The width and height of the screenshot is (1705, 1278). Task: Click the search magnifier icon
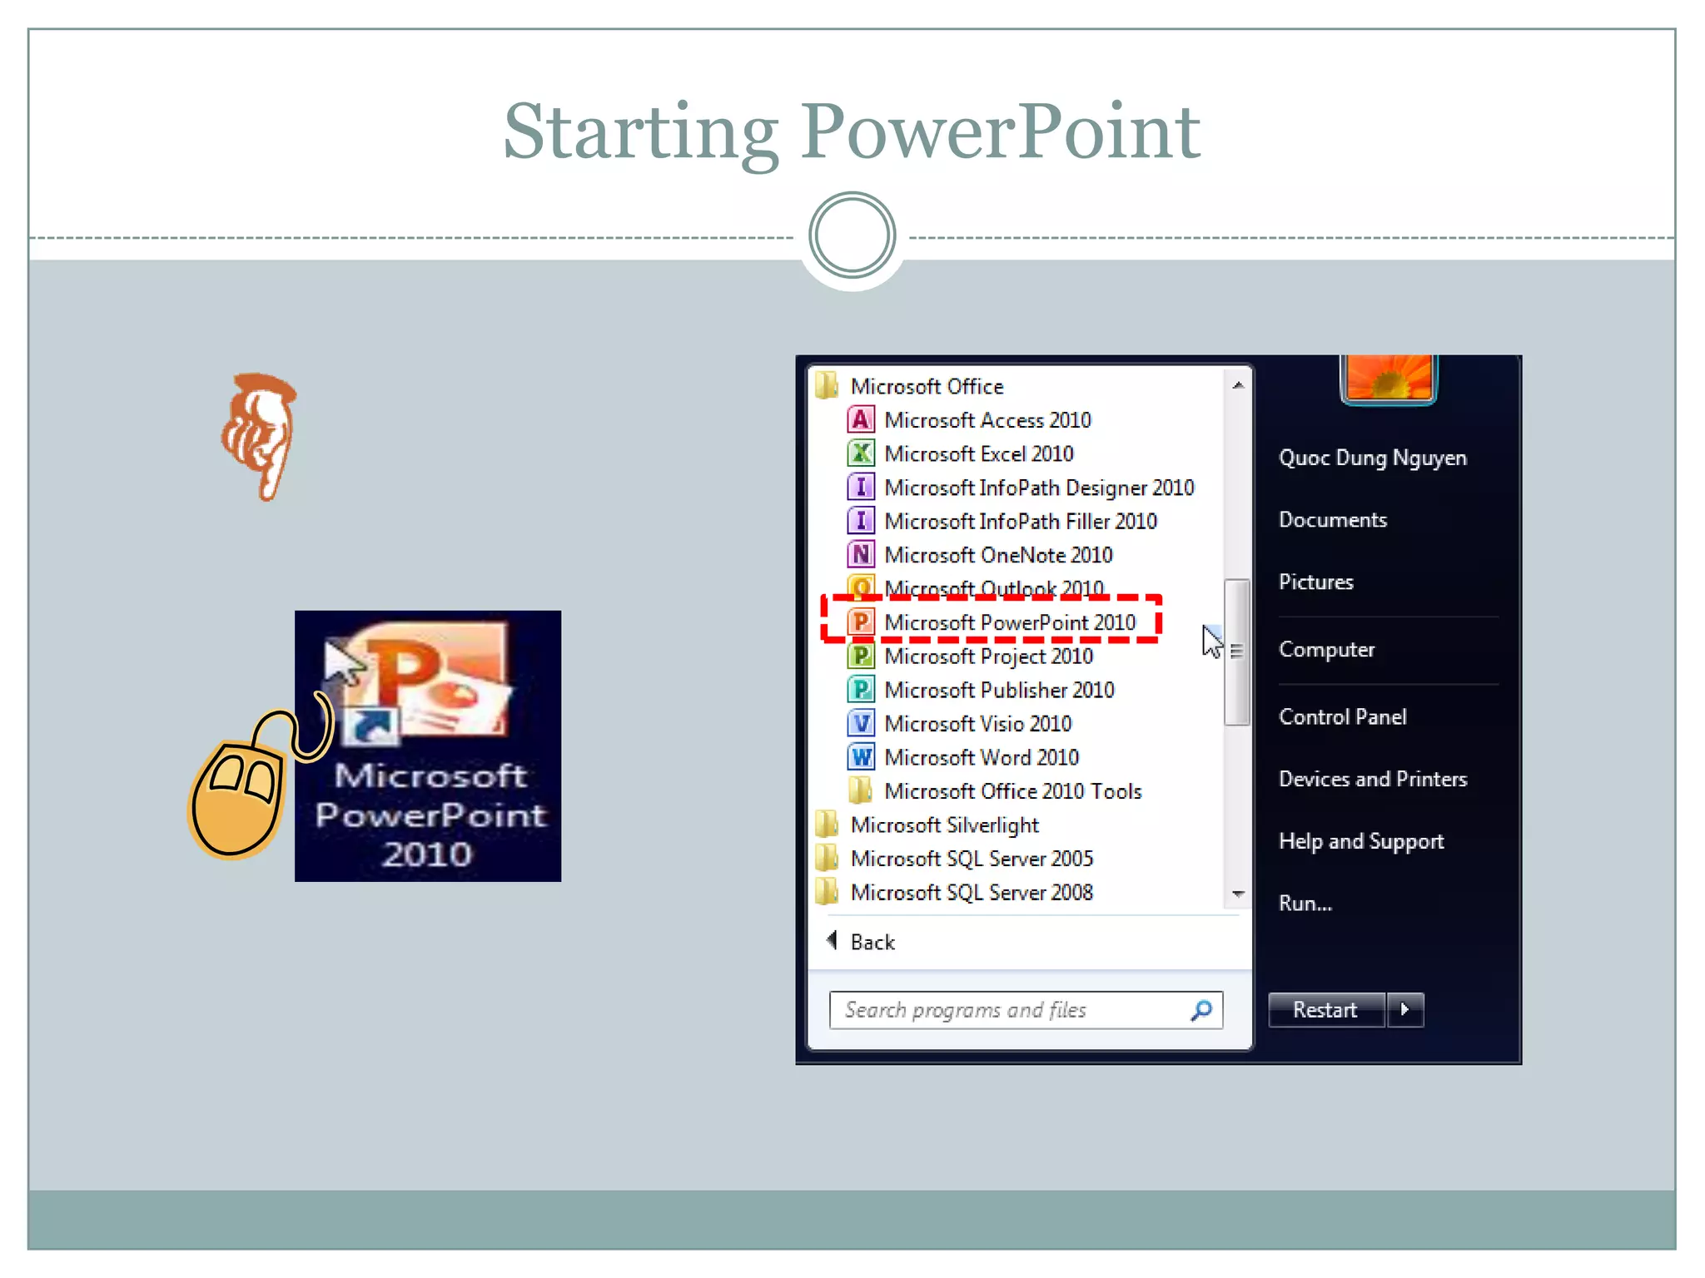1201,1010
